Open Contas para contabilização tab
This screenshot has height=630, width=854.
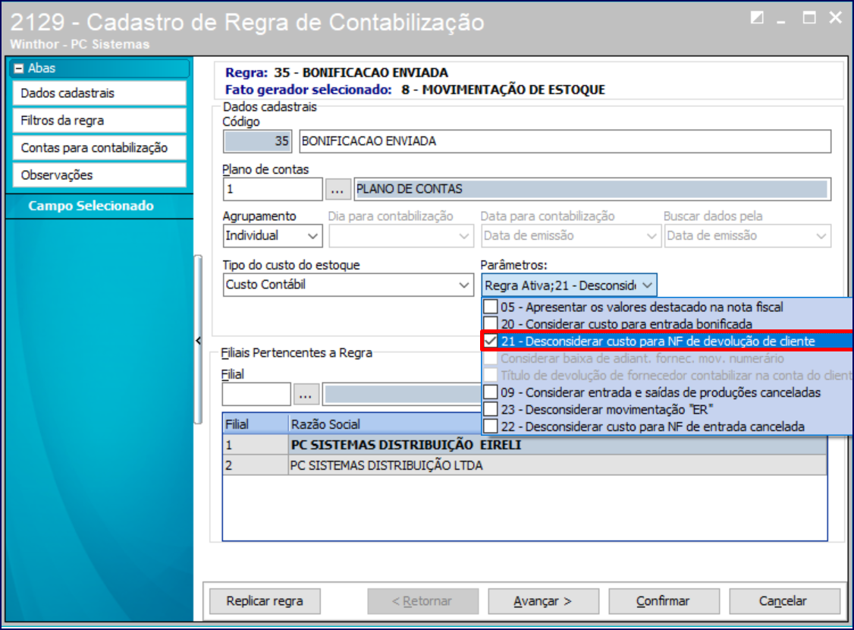[x=99, y=148]
